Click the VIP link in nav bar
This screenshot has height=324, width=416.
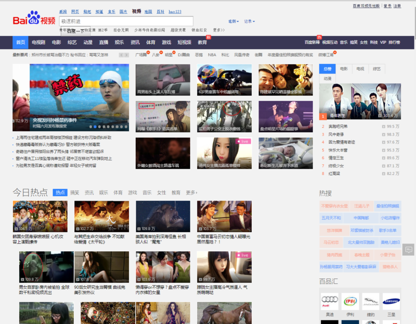coord(383,43)
